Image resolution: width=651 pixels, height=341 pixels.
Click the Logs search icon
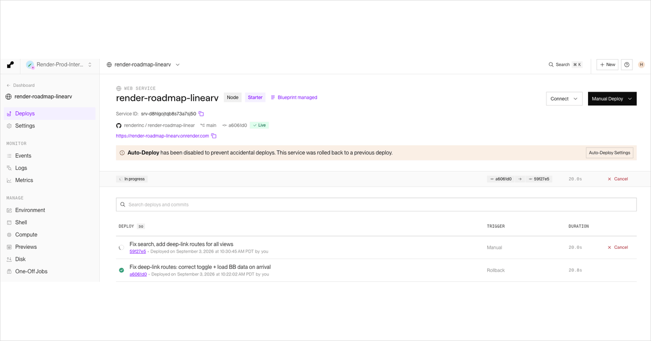[9, 168]
